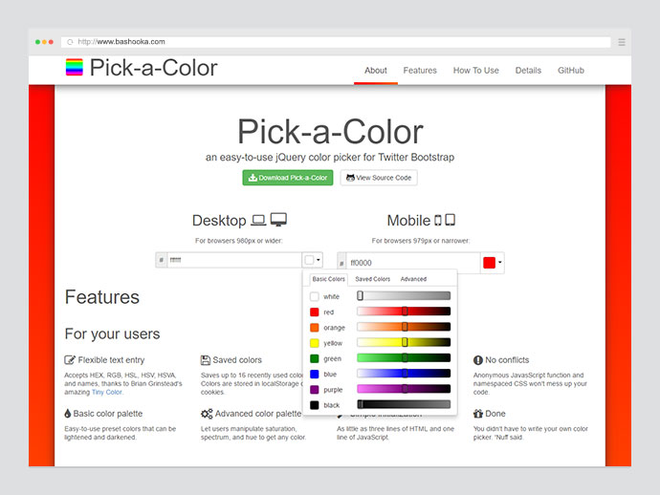Select the black color swatch

pyautogui.click(x=315, y=405)
